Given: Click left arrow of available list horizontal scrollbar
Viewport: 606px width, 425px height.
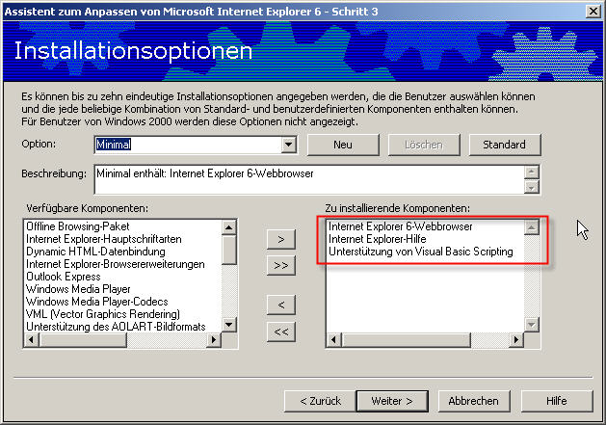Looking at the screenshot, I should pos(32,340).
